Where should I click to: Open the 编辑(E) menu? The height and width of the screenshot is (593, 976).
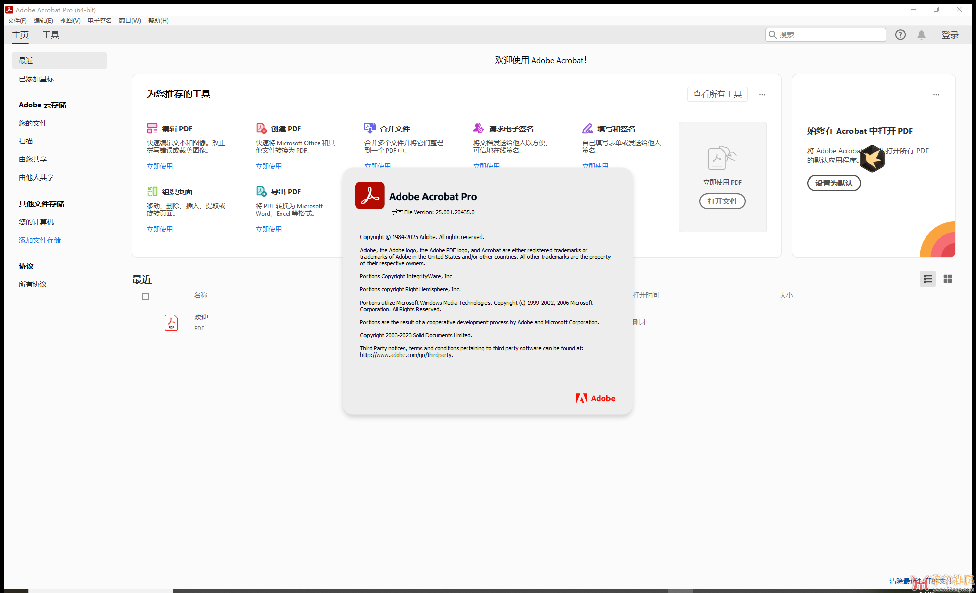pos(43,21)
